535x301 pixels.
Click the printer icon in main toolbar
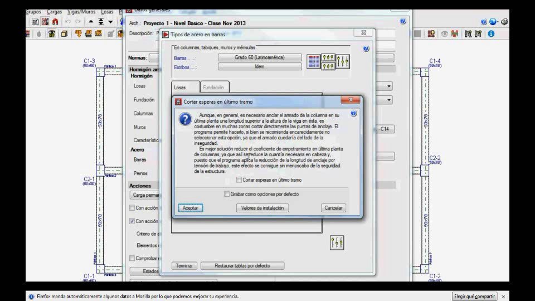(x=505, y=22)
